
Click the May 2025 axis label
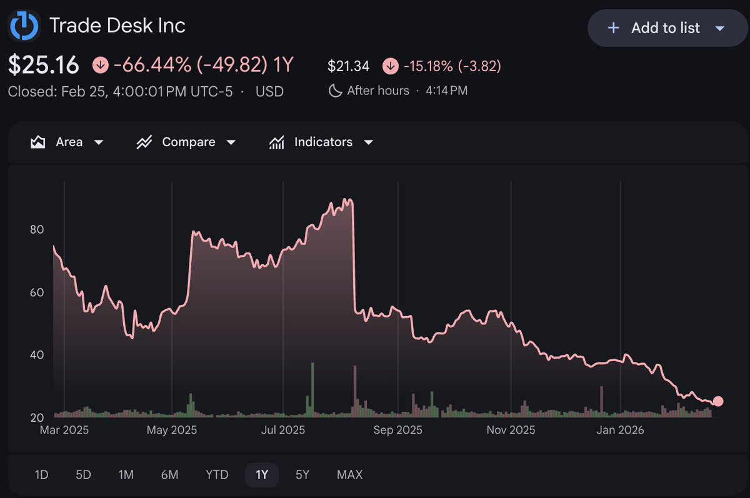pos(172,430)
